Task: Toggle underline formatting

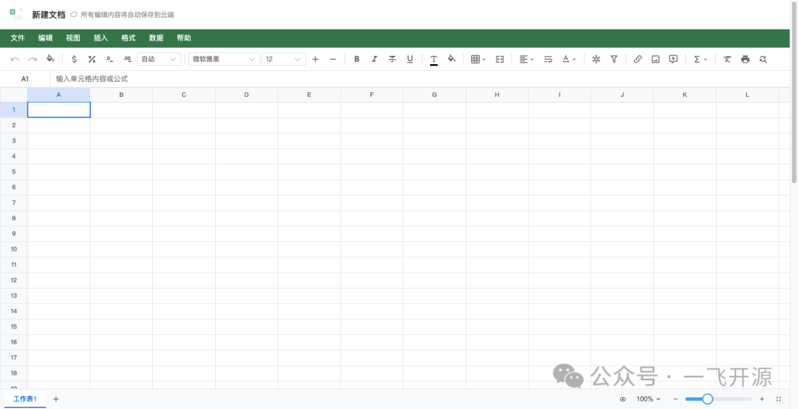Action: click(409, 59)
